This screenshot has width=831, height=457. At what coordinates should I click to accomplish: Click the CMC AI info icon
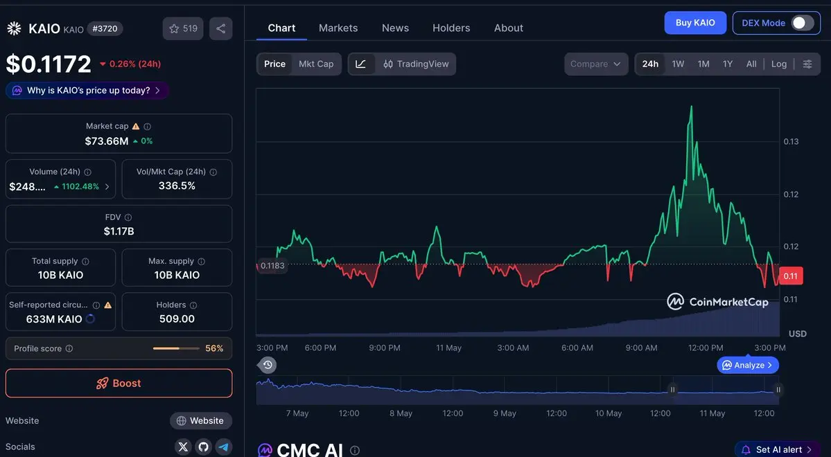(x=355, y=451)
